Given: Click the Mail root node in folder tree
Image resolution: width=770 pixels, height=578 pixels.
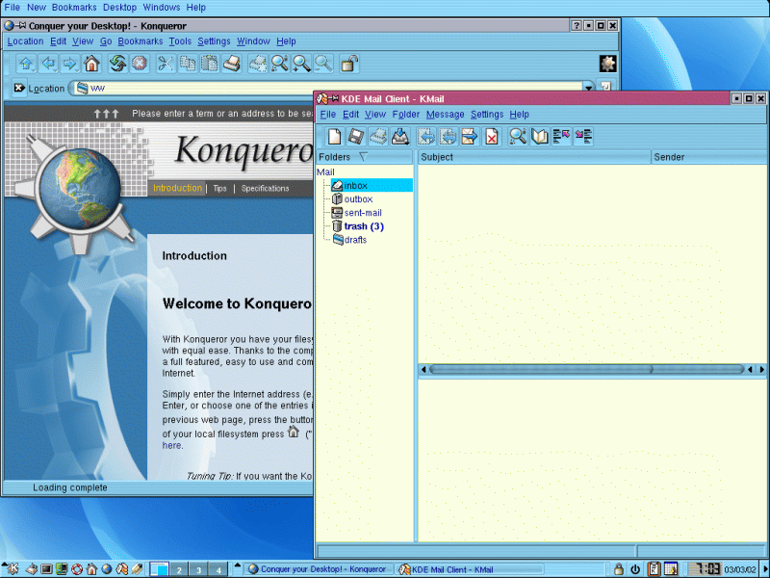Looking at the screenshot, I should coord(325,172).
